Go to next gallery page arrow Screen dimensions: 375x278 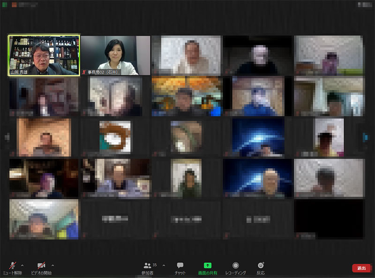[x=366, y=137]
